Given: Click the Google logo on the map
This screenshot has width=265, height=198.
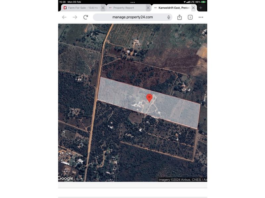Looking at the screenshot, I should [66, 178].
